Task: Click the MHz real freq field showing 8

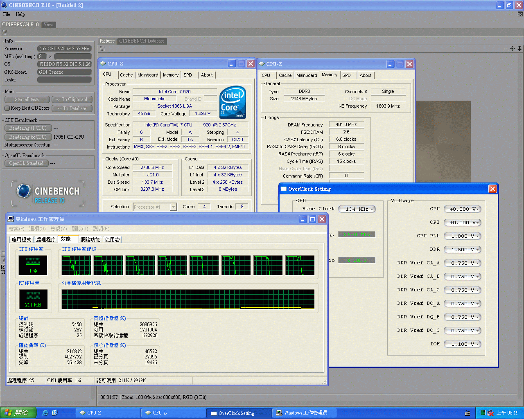Action: click(42, 56)
